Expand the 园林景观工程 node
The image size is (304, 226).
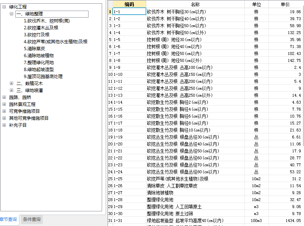(4, 104)
